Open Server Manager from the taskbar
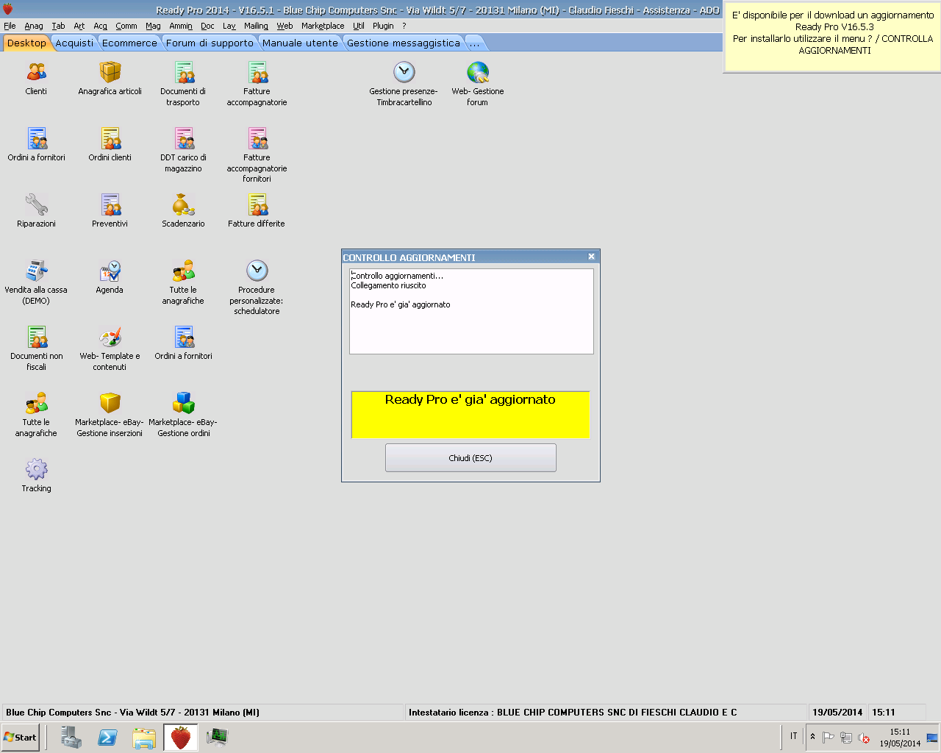Viewport: 941px width, 753px height. pos(71,737)
